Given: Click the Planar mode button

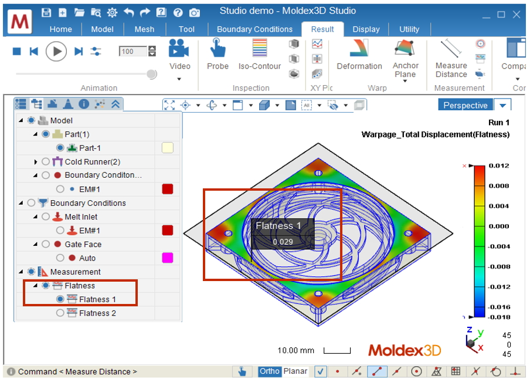Looking at the screenshot, I should point(295,371).
